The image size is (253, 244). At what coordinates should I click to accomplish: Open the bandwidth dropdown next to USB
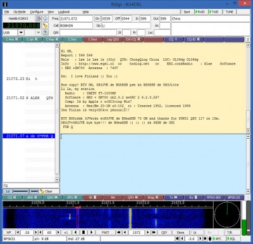(x=38, y=32)
